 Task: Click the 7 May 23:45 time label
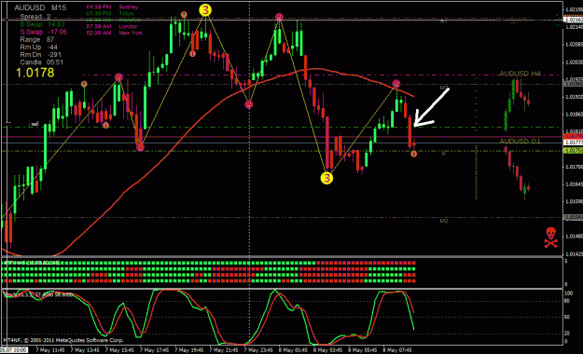coord(258,350)
